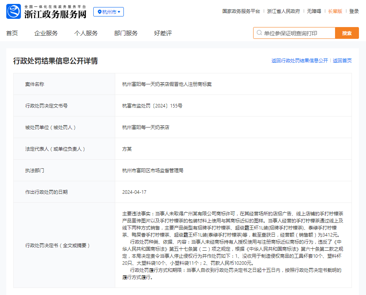Screen dimensions: 366x295
Task: Open the 国家政务服务平台 link
Action: click(241, 11)
